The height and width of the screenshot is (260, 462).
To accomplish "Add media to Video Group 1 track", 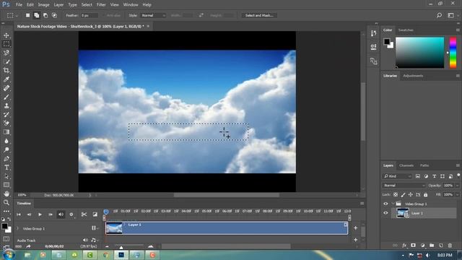I will click(355, 228).
